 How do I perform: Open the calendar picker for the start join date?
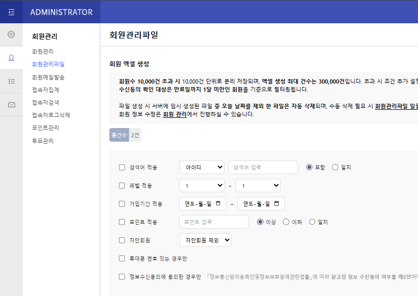(x=218, y=204)
